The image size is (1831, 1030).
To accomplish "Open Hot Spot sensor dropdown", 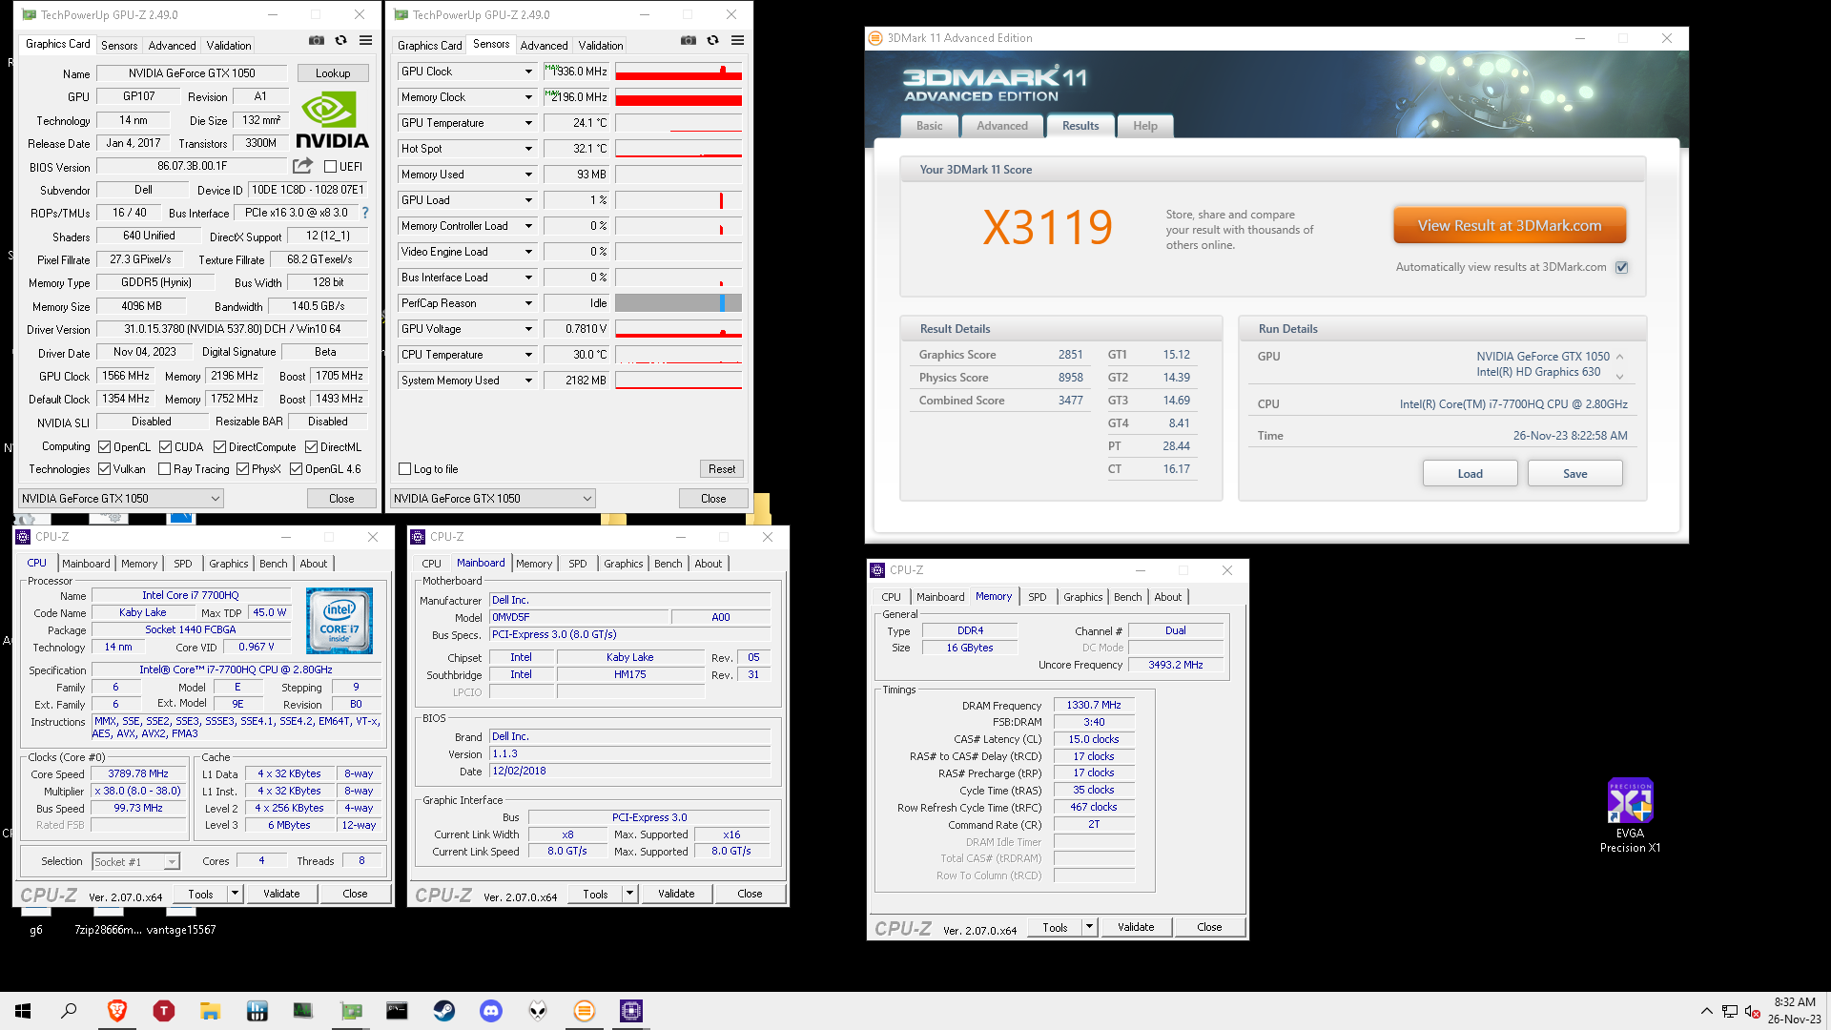I will coord(528,149).
